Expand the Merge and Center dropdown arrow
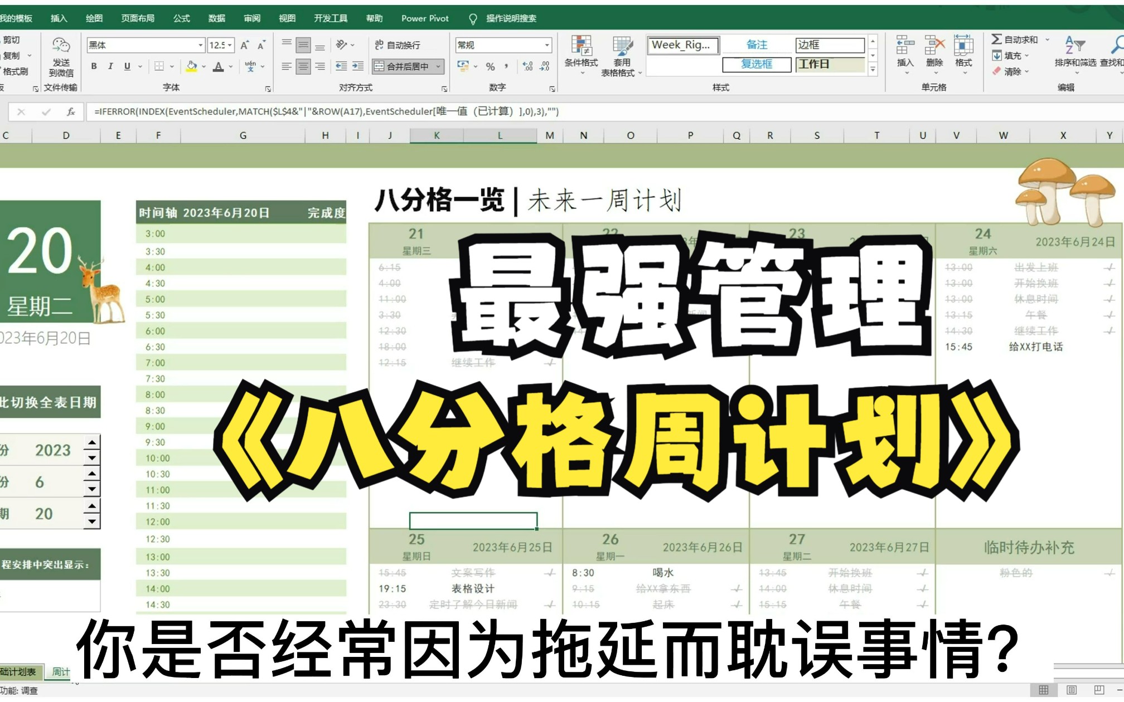The image size is (1124, 702). coord(439,66)
